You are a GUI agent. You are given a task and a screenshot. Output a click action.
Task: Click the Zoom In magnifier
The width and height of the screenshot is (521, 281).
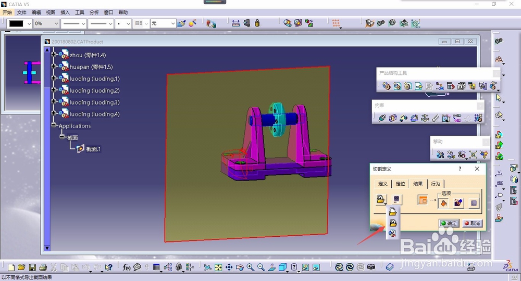[x=250, y=267]
